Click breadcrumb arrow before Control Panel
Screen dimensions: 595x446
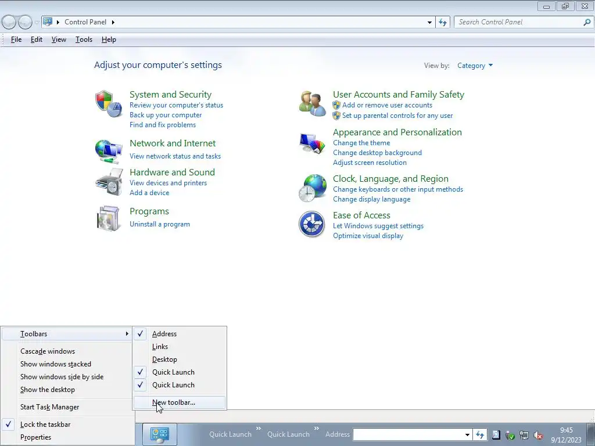click(x=58, y=22)
